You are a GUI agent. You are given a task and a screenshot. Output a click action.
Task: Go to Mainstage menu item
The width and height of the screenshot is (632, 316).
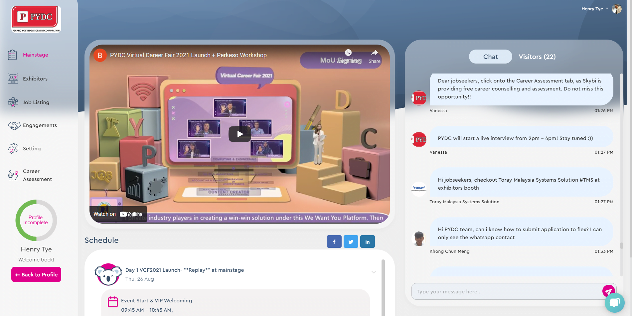36,55
